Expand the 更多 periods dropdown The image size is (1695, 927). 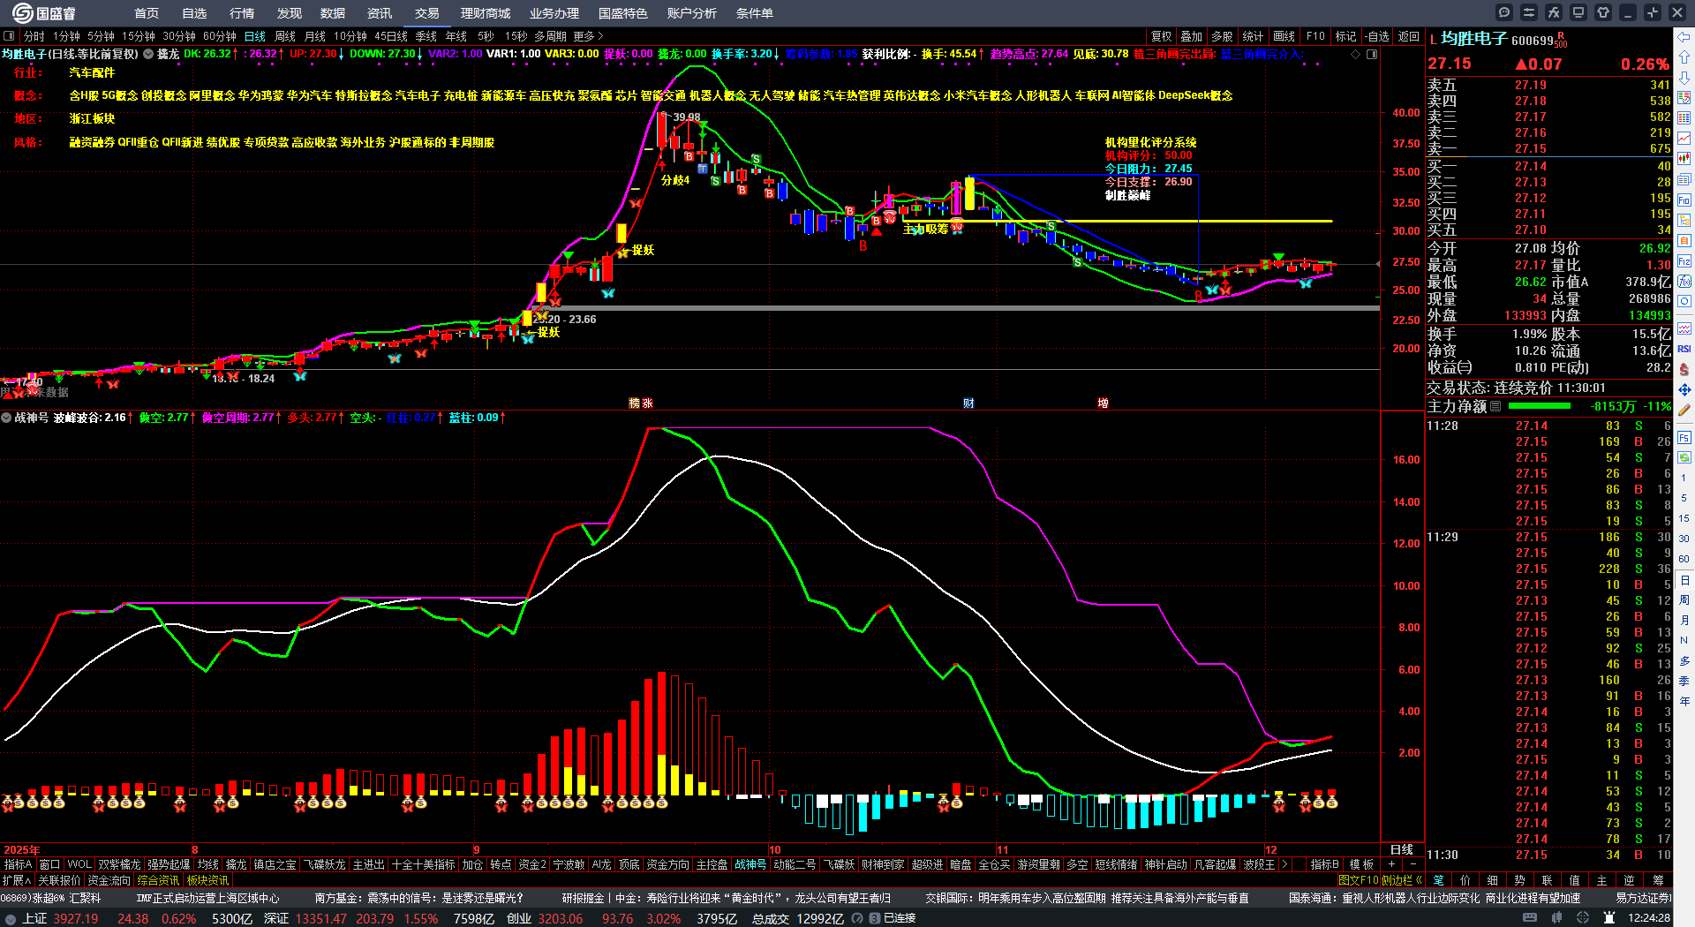point(588,36)
